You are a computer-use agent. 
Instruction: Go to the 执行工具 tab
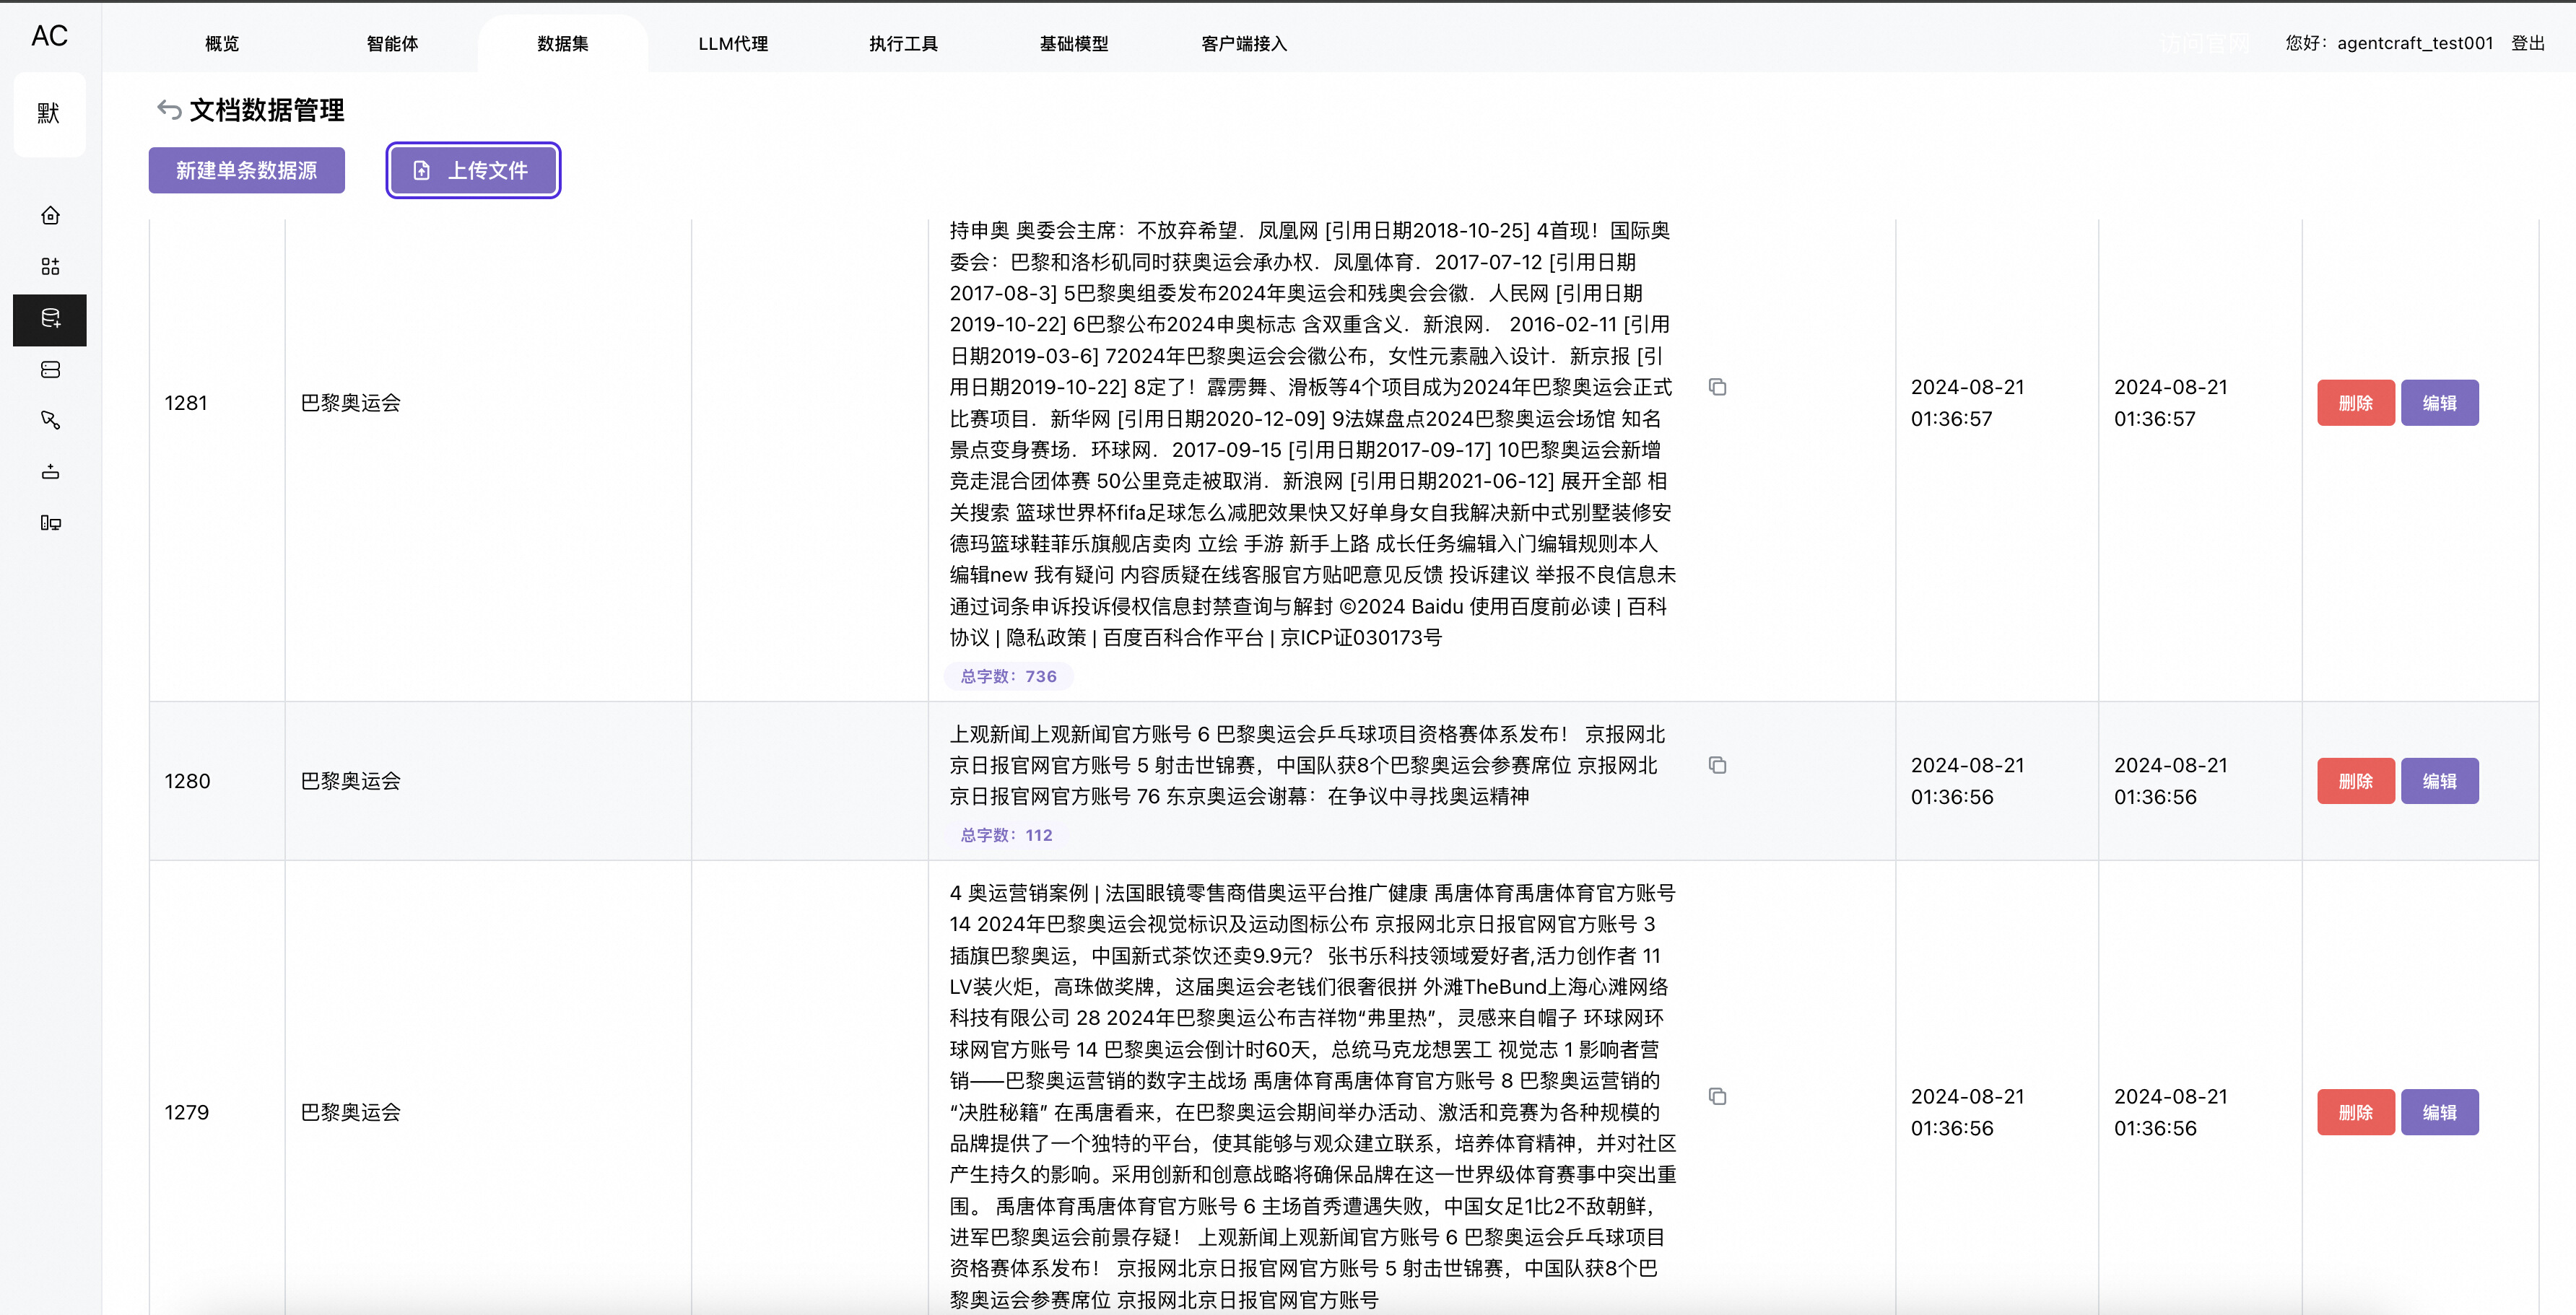pos(903,44)
